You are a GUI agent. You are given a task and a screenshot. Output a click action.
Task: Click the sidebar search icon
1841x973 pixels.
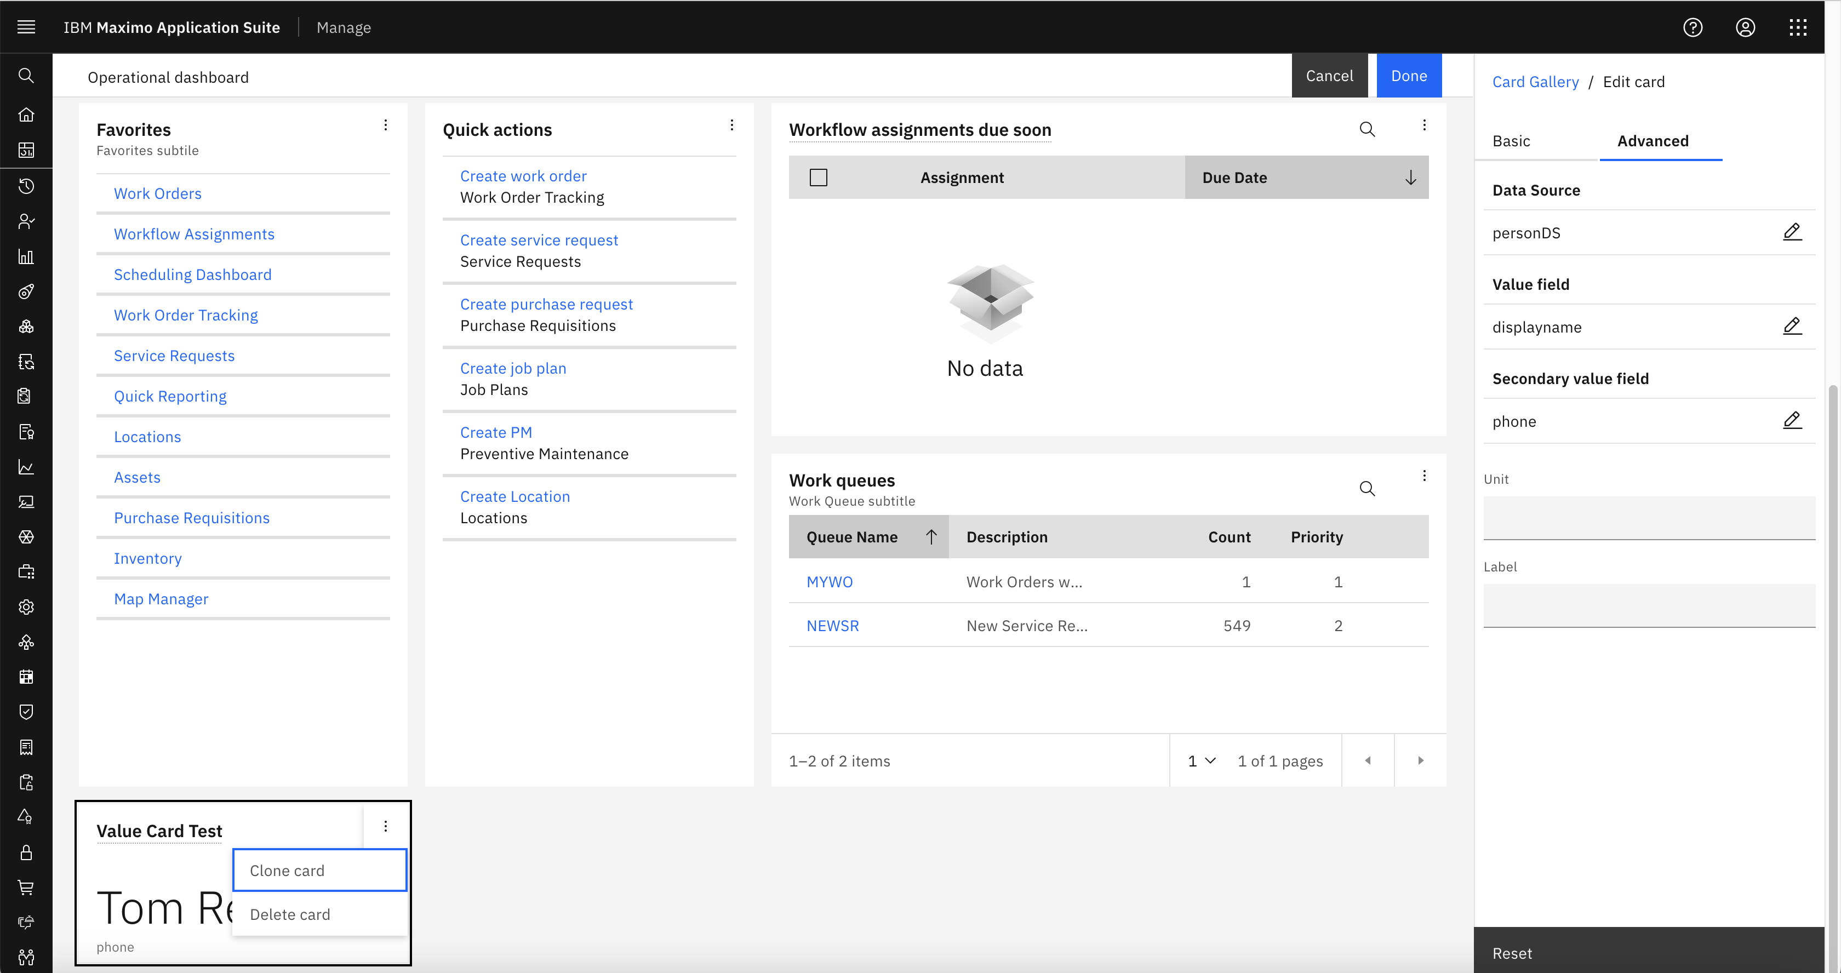[26, 76]
